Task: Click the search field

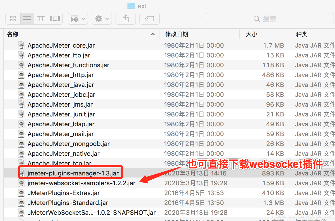Action: 270,19
